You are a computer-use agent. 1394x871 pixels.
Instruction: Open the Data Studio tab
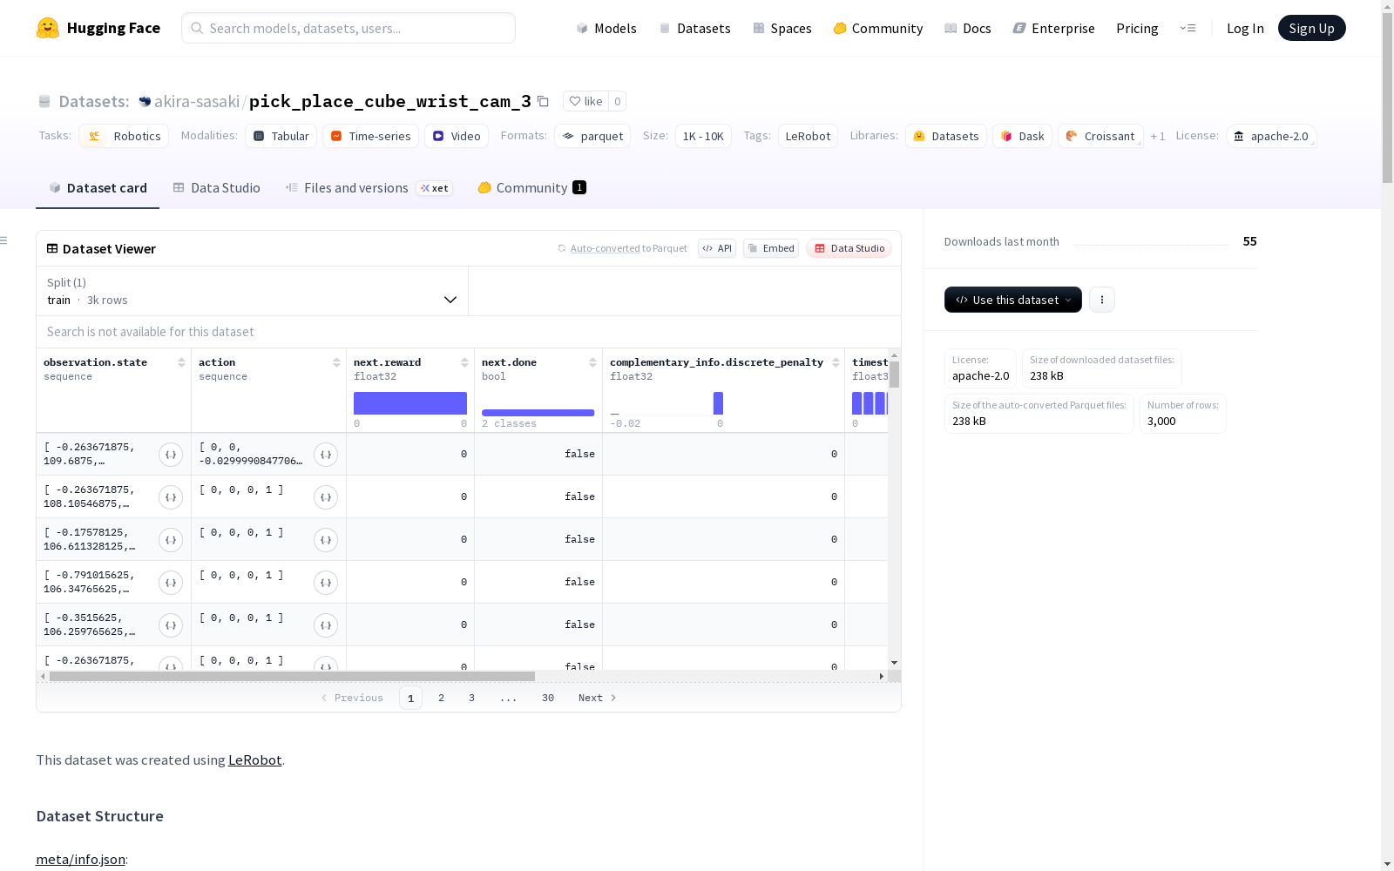pos(216,187)
